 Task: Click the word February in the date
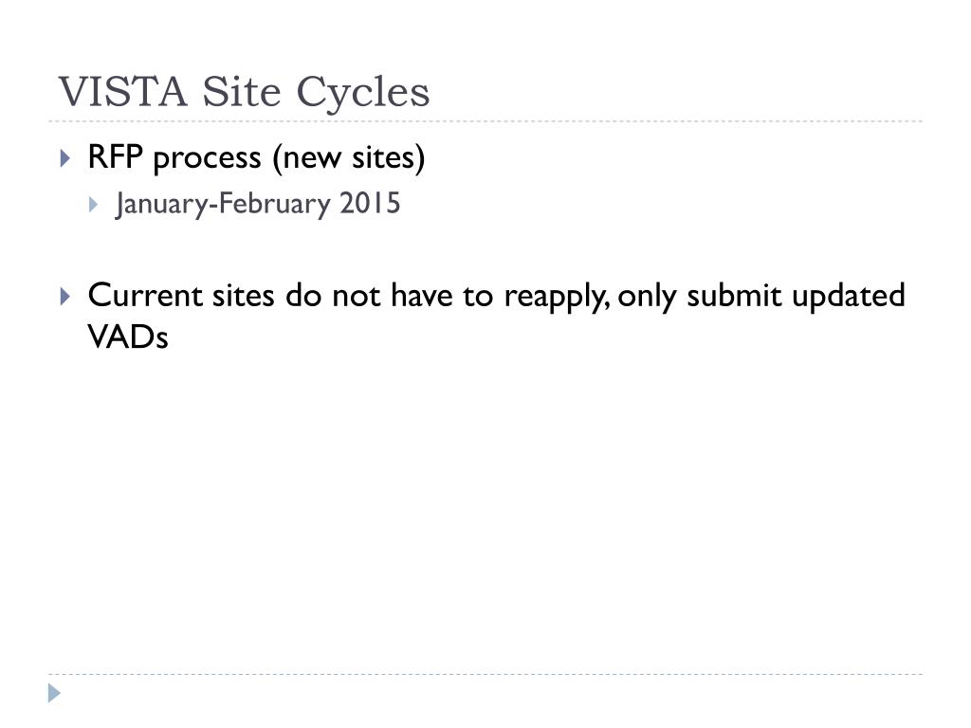[275, 205]
